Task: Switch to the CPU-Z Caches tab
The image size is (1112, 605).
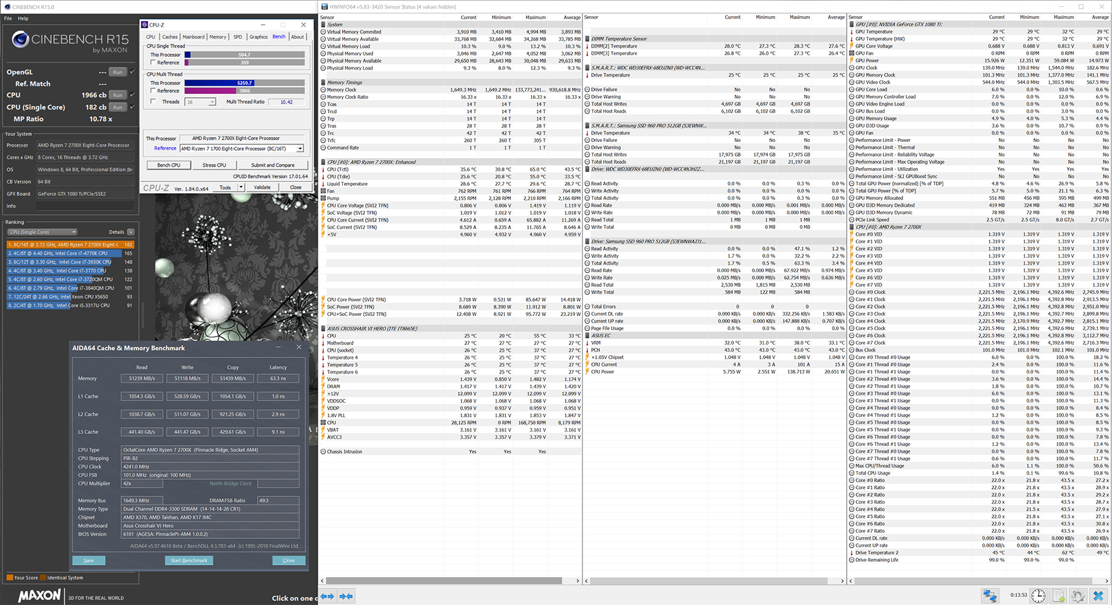Action: (170, 37)
